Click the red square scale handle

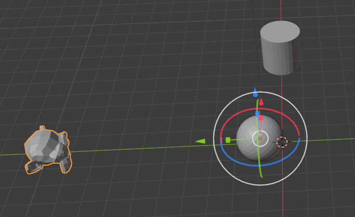[x=261, y=118]
